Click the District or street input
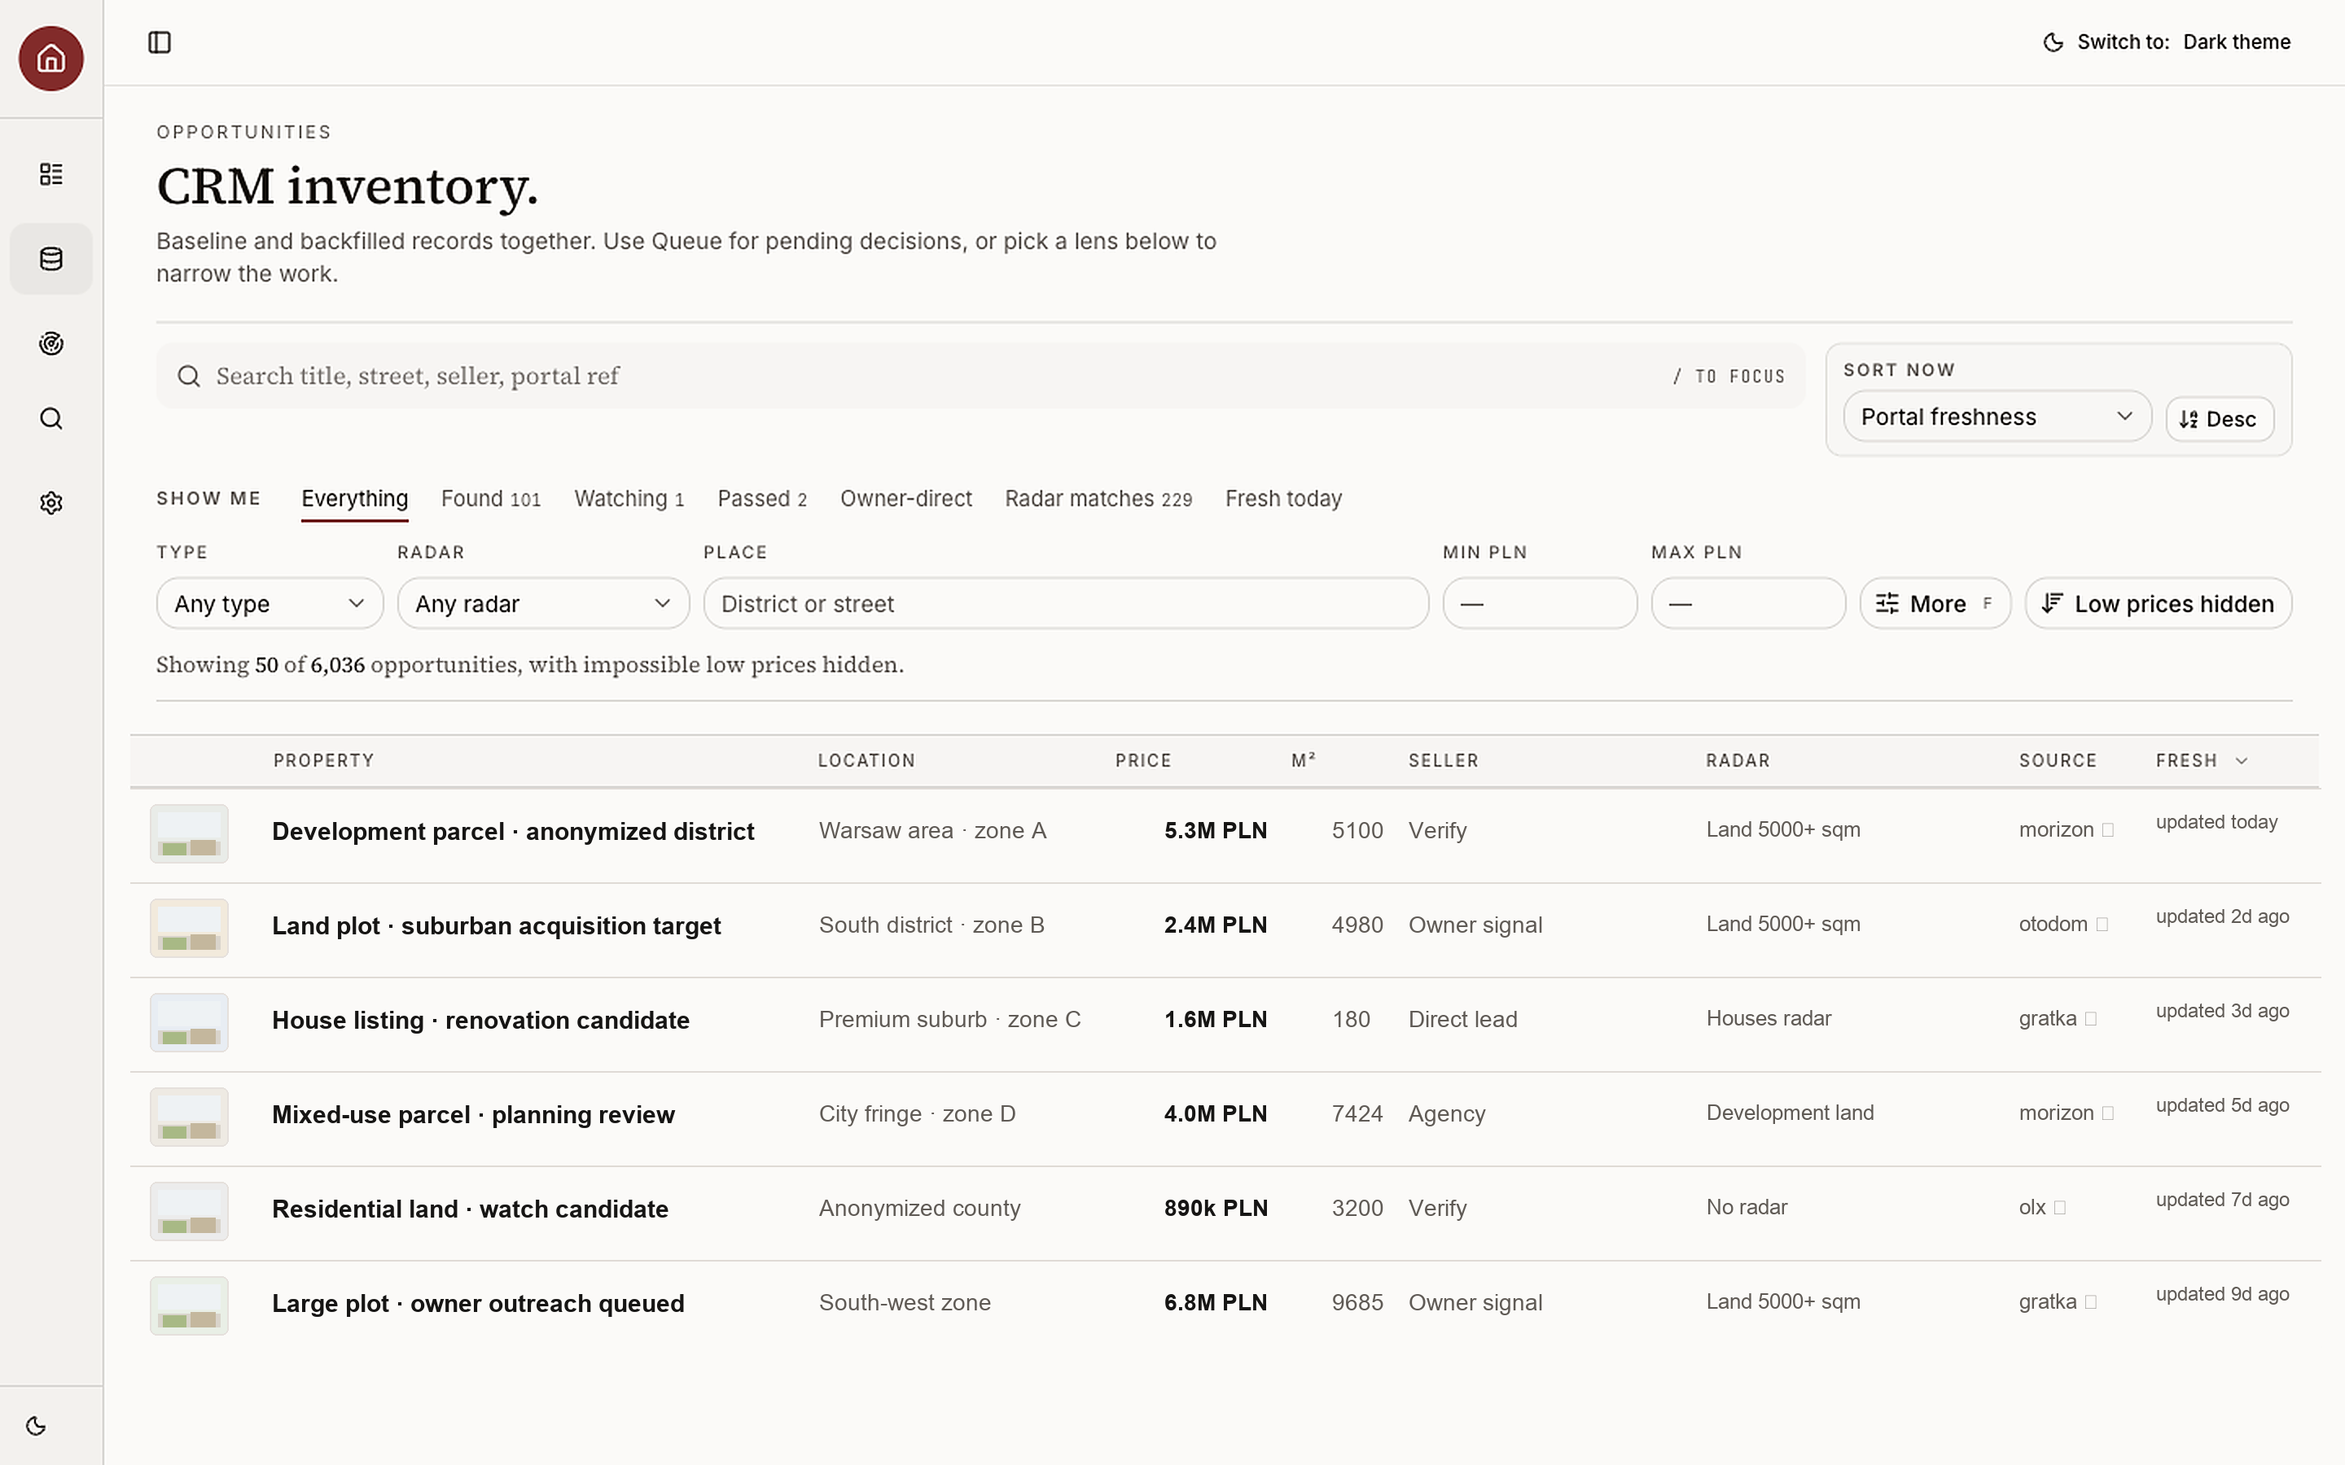 [1066, 604]
